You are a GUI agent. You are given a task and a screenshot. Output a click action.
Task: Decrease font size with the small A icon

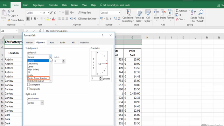click(x=55, y=13)
